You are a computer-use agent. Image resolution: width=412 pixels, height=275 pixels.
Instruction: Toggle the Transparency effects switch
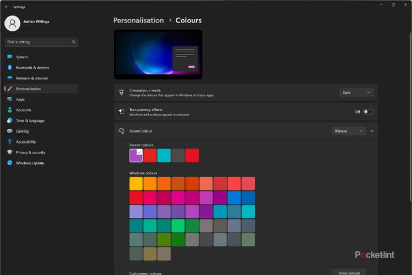click(x=368, y=112)
